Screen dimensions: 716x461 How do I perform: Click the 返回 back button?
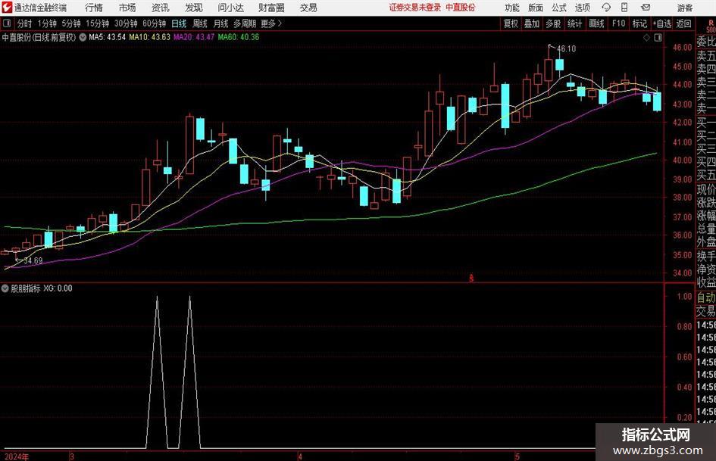683,23
